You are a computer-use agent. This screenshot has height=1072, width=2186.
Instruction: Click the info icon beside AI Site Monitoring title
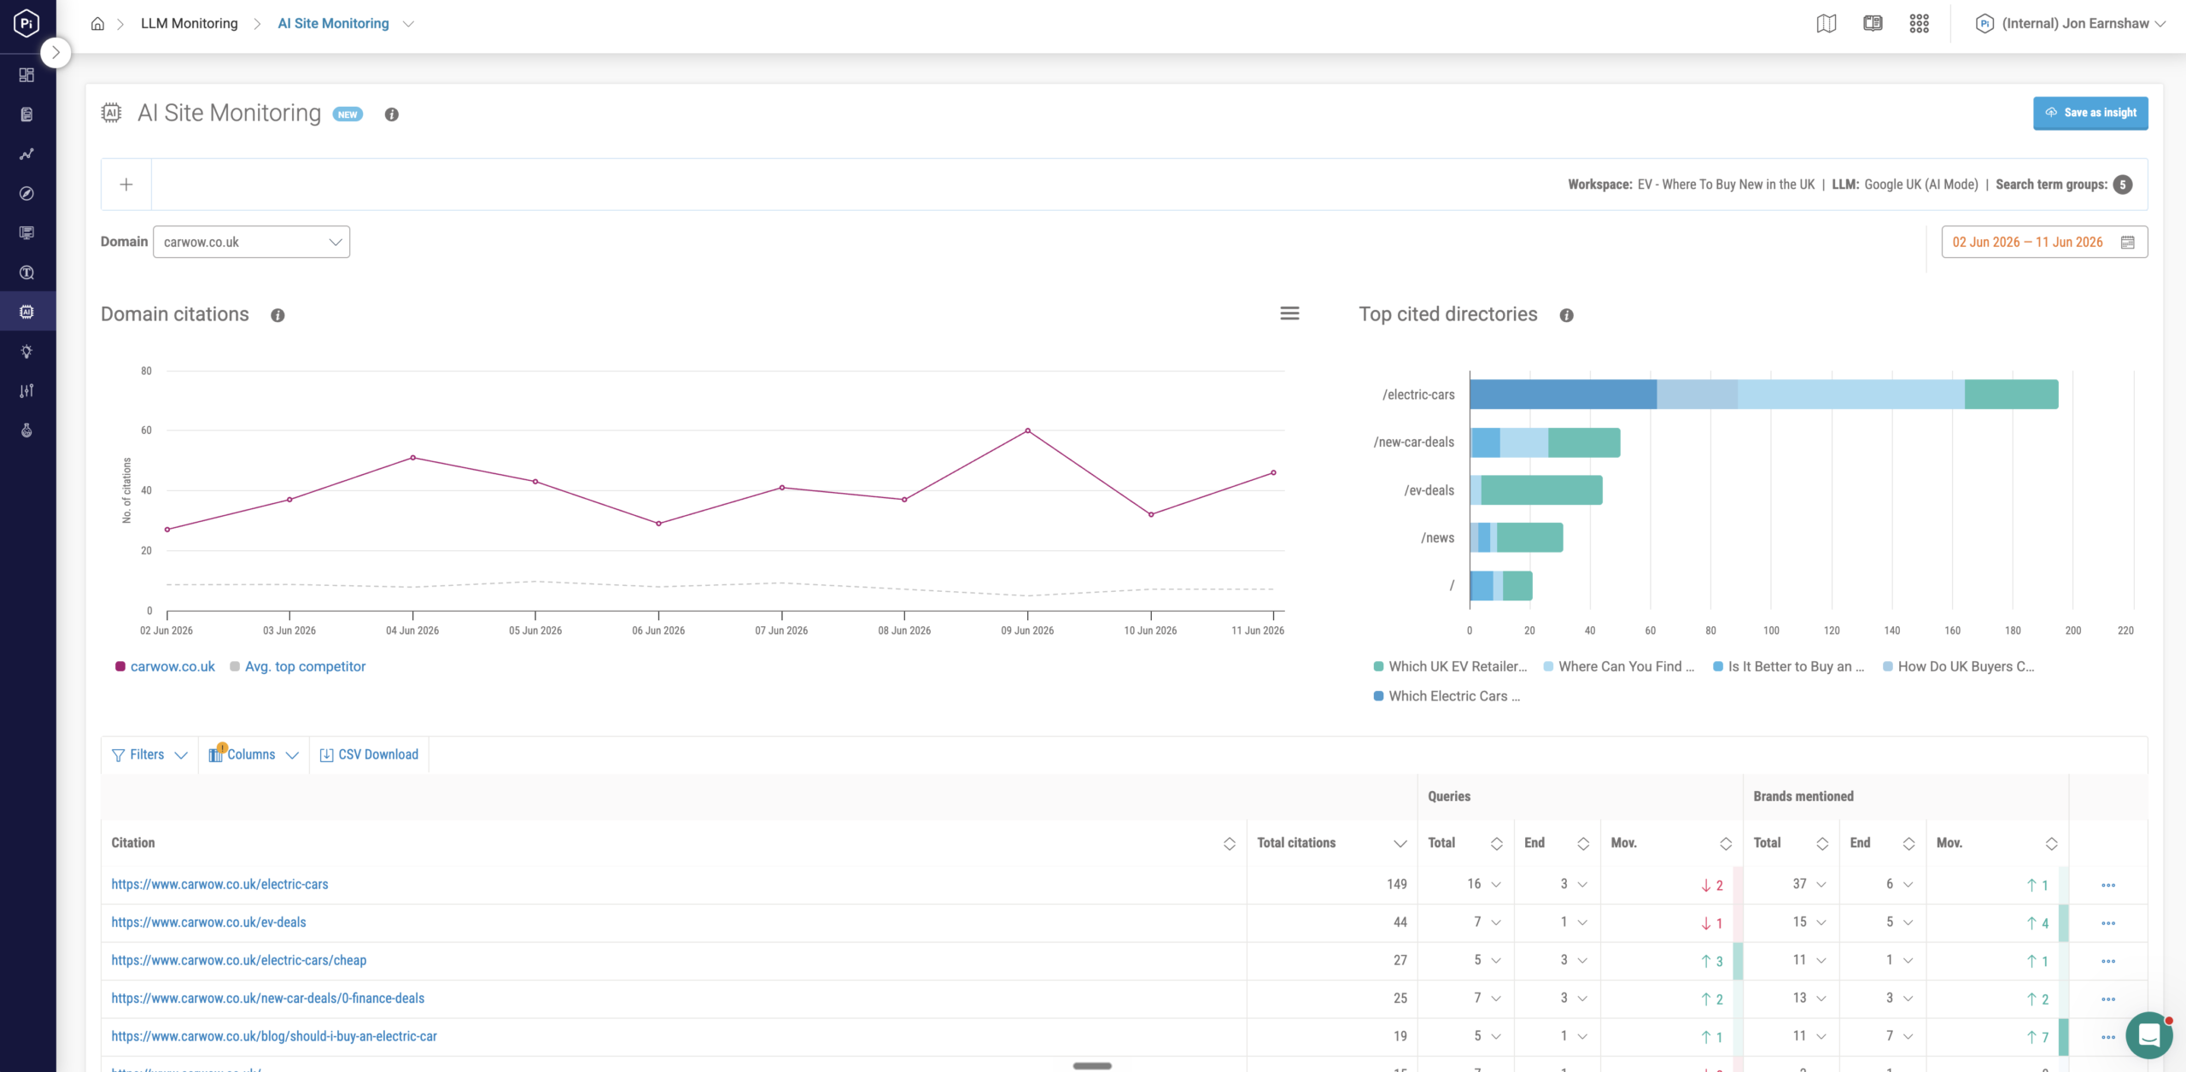(x=391, y=114)
